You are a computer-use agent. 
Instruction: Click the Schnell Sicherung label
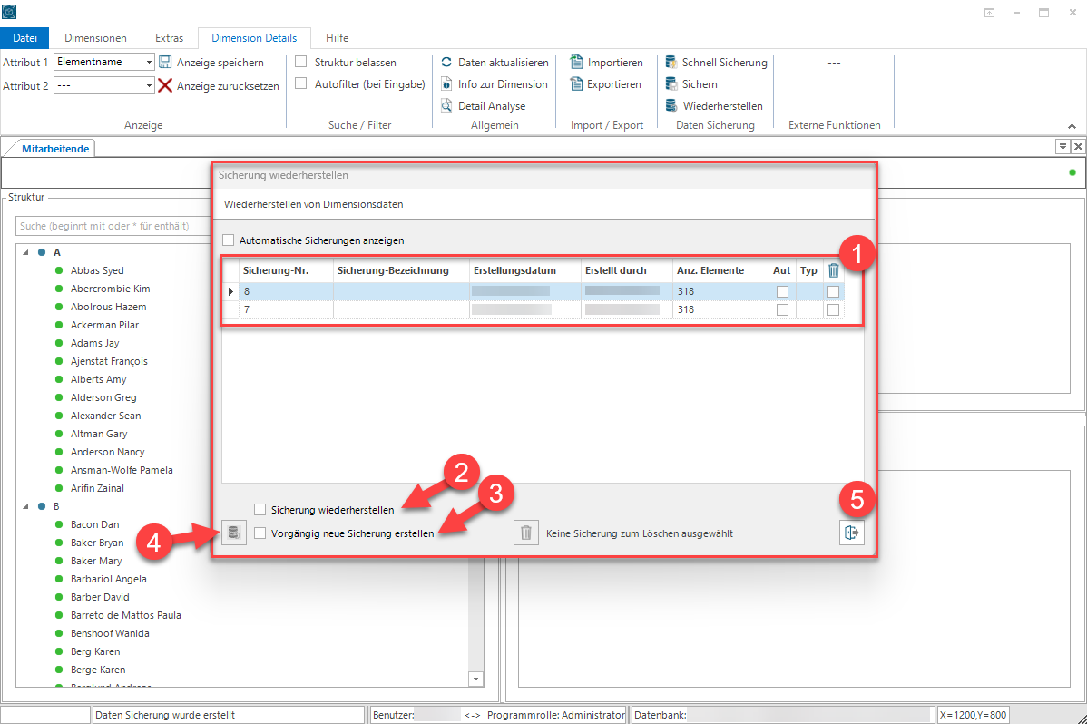pos(724,62)
